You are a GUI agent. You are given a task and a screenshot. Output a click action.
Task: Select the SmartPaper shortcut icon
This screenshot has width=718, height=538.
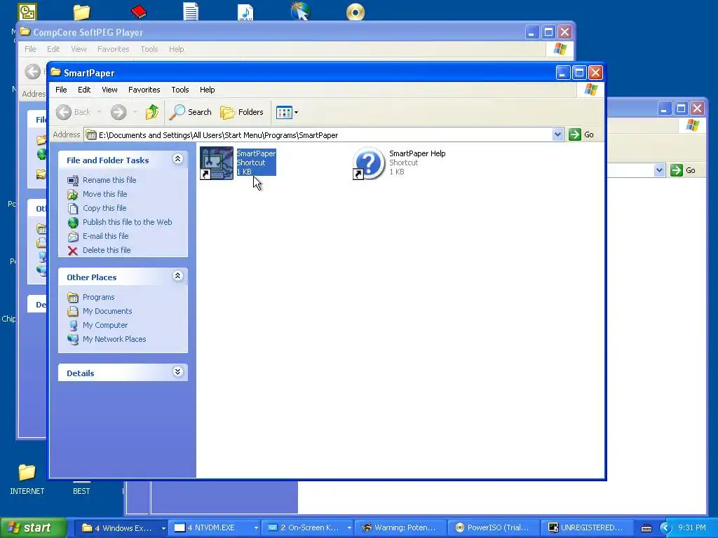pos(217,163)
